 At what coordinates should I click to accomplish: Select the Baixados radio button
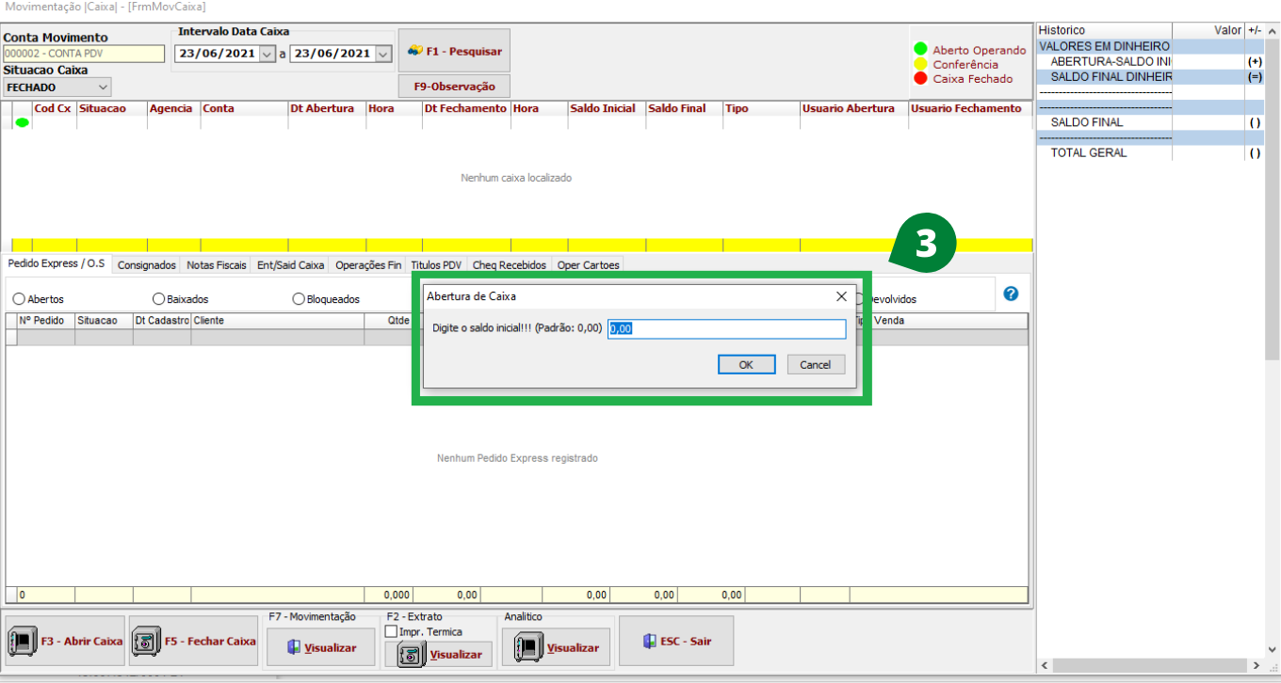[158, 299]
